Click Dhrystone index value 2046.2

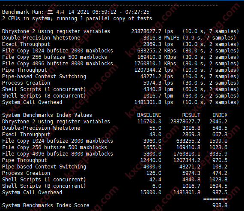pyautogui.click(x=218, y=122)
